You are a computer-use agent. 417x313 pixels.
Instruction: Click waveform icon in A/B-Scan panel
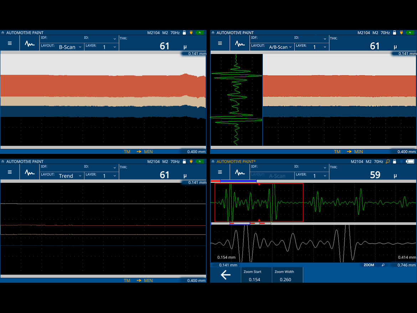click(240, 43)
